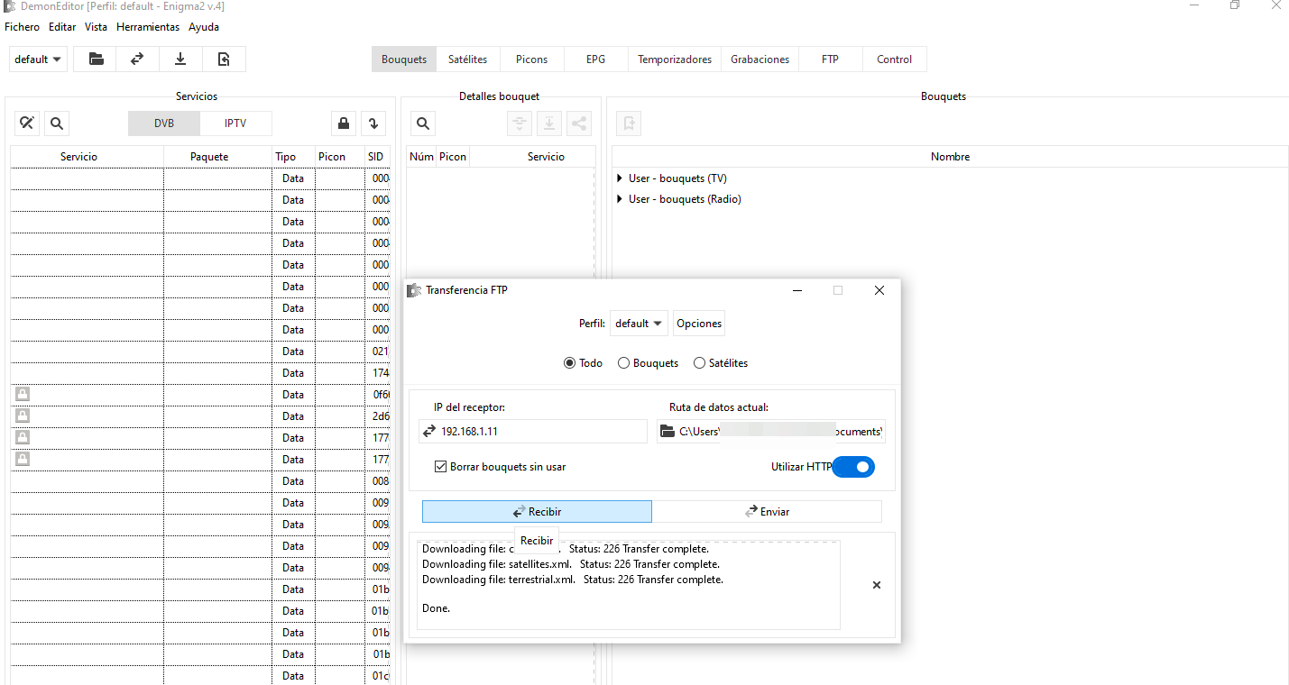This screenshot has width=1289, height=685.
Task: Turn off the Utilizar HTTP switch
Action: click(852, 467)
